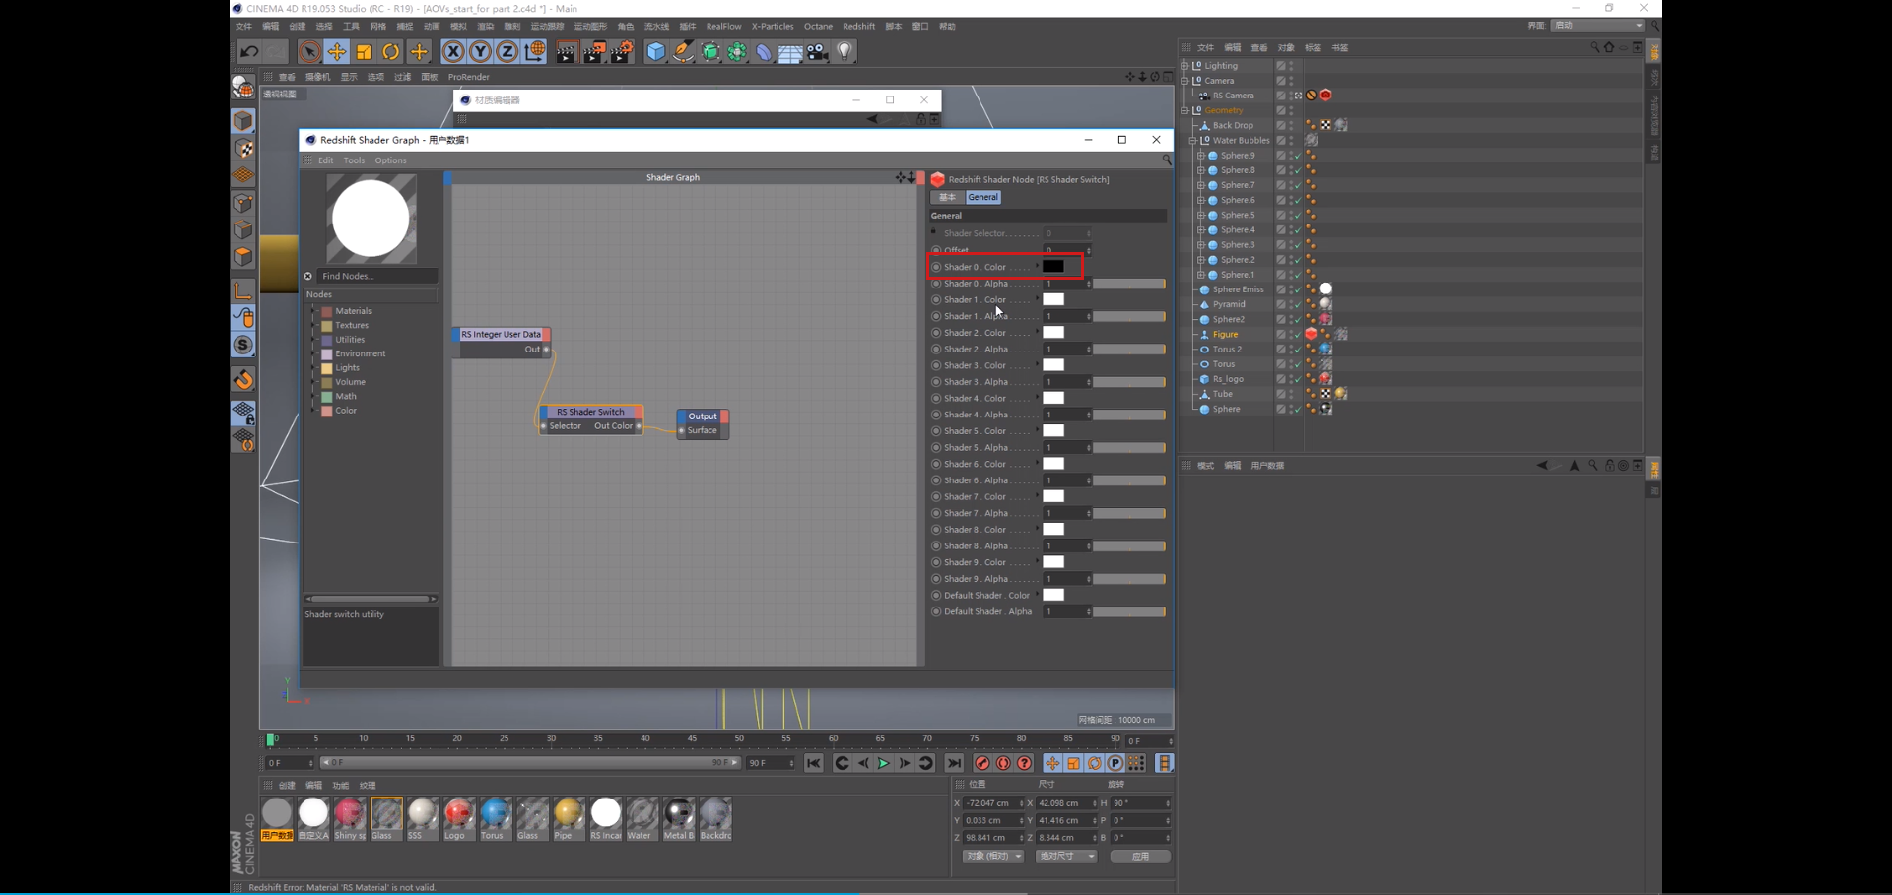
Task: Collapse the Geometry group in Object Manager
Action: (x=1185, y=111)
